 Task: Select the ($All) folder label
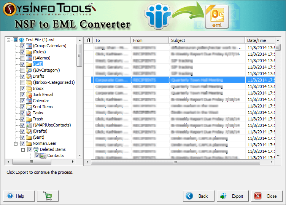(38, 64)
